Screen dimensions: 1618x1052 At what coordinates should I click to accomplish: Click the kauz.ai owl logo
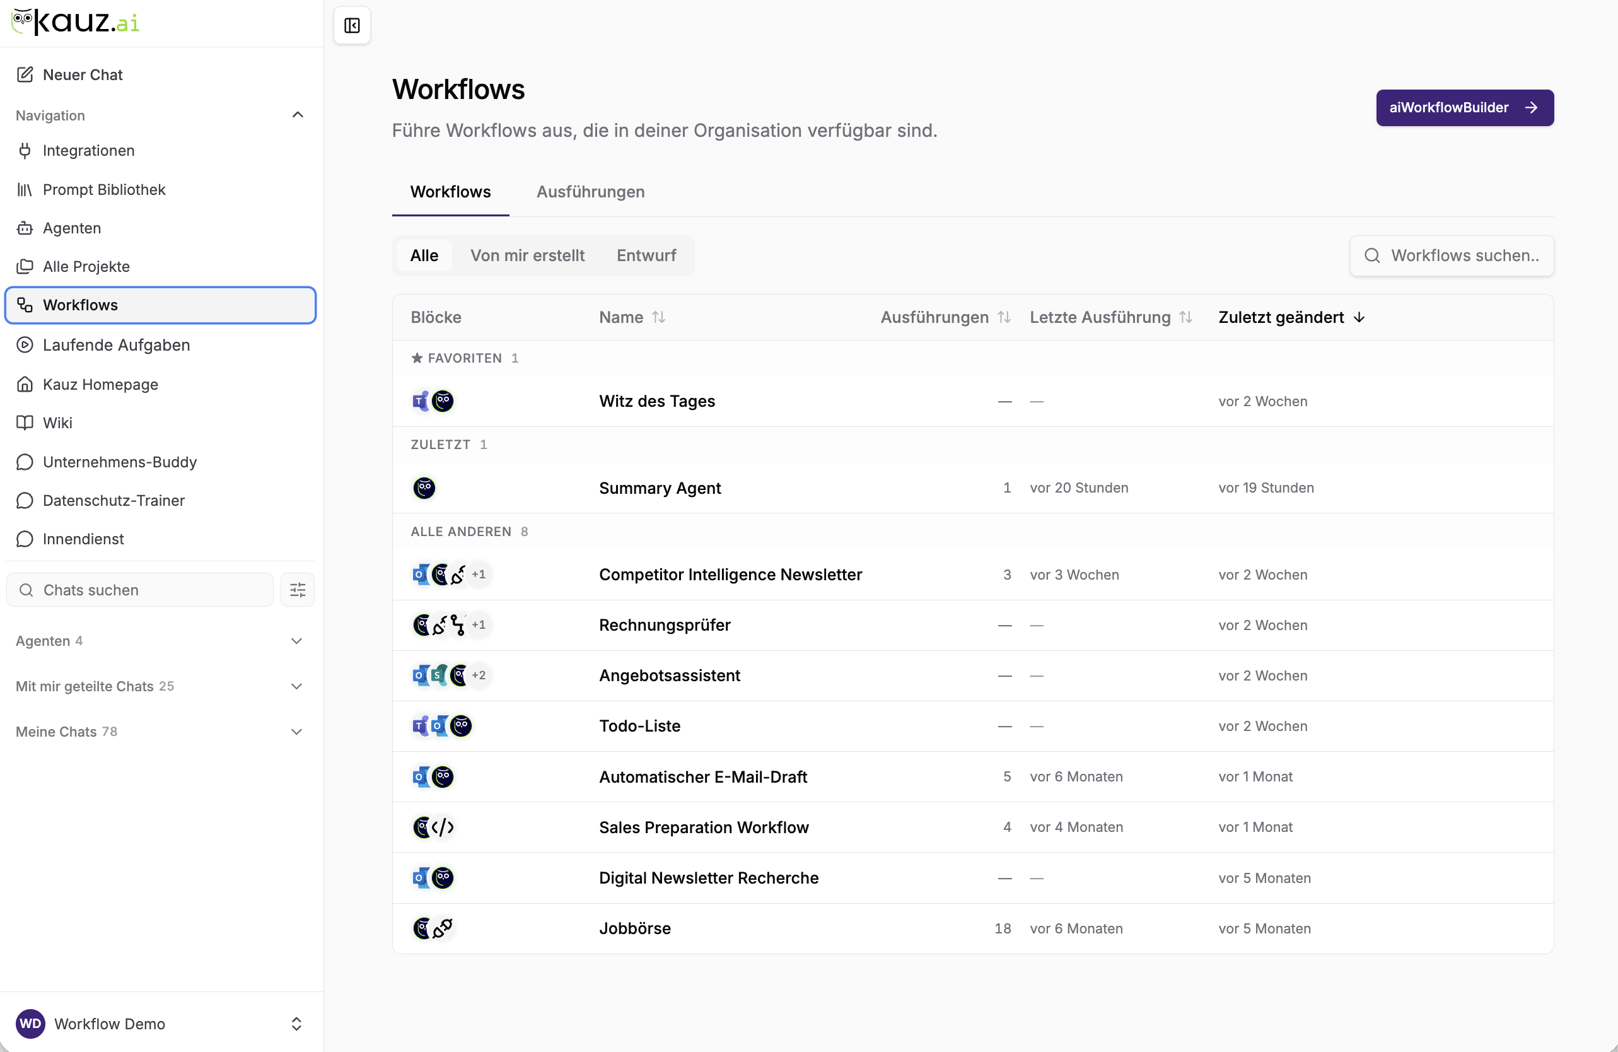tap(76, 22)
